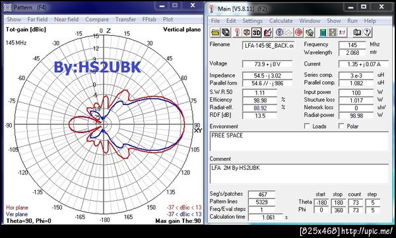Click the Impedance field 54.5 - j 3.02
The height and width of the screenshot is (238, 396).
[x=267, y=75]
